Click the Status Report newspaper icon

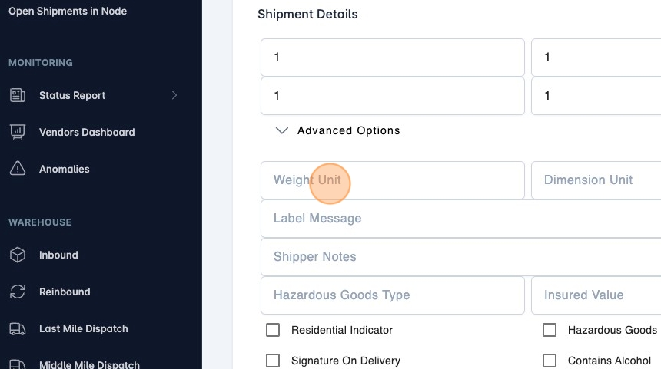(x=17, y=95)
